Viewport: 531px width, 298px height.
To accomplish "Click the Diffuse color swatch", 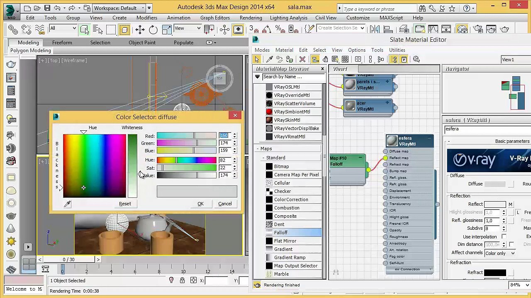I will 495,184.
